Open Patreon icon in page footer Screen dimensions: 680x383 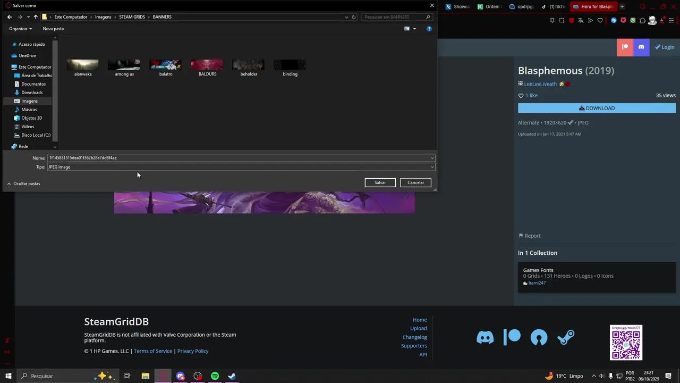point(512,337)
